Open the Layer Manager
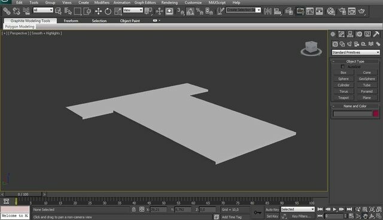This screenshot has height=220, width=383. tap(289, 11)
